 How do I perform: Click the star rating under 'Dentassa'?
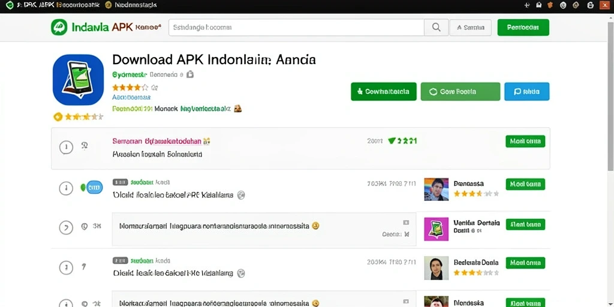click(476, 194)
